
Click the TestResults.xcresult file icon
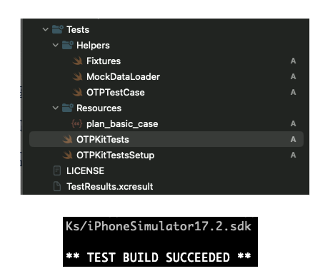tap(57, 186)
